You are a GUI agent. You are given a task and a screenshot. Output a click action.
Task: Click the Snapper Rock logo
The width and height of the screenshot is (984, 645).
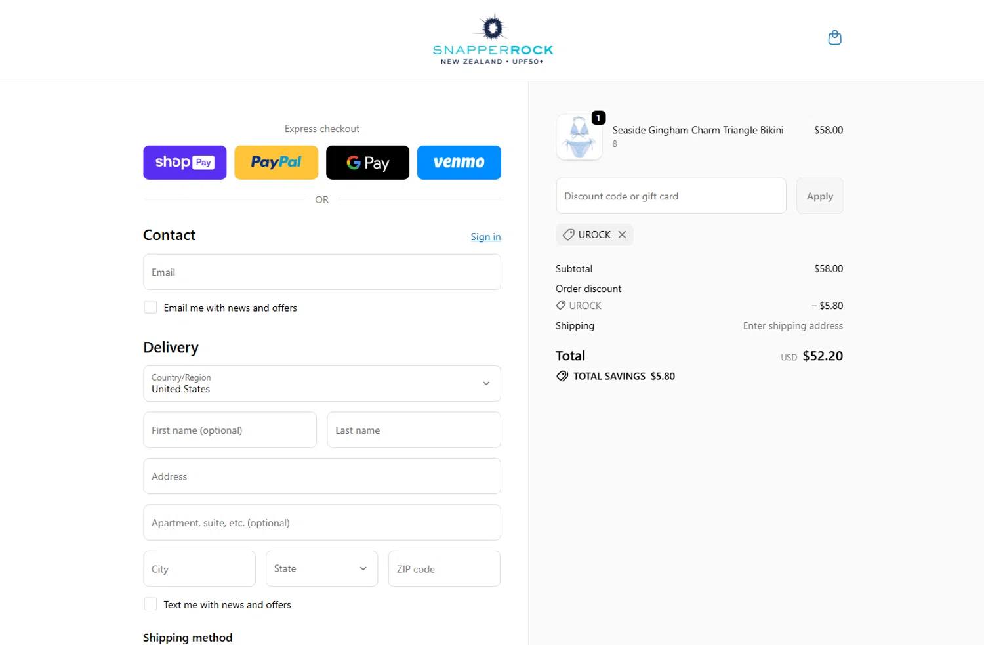click(493, 40)
